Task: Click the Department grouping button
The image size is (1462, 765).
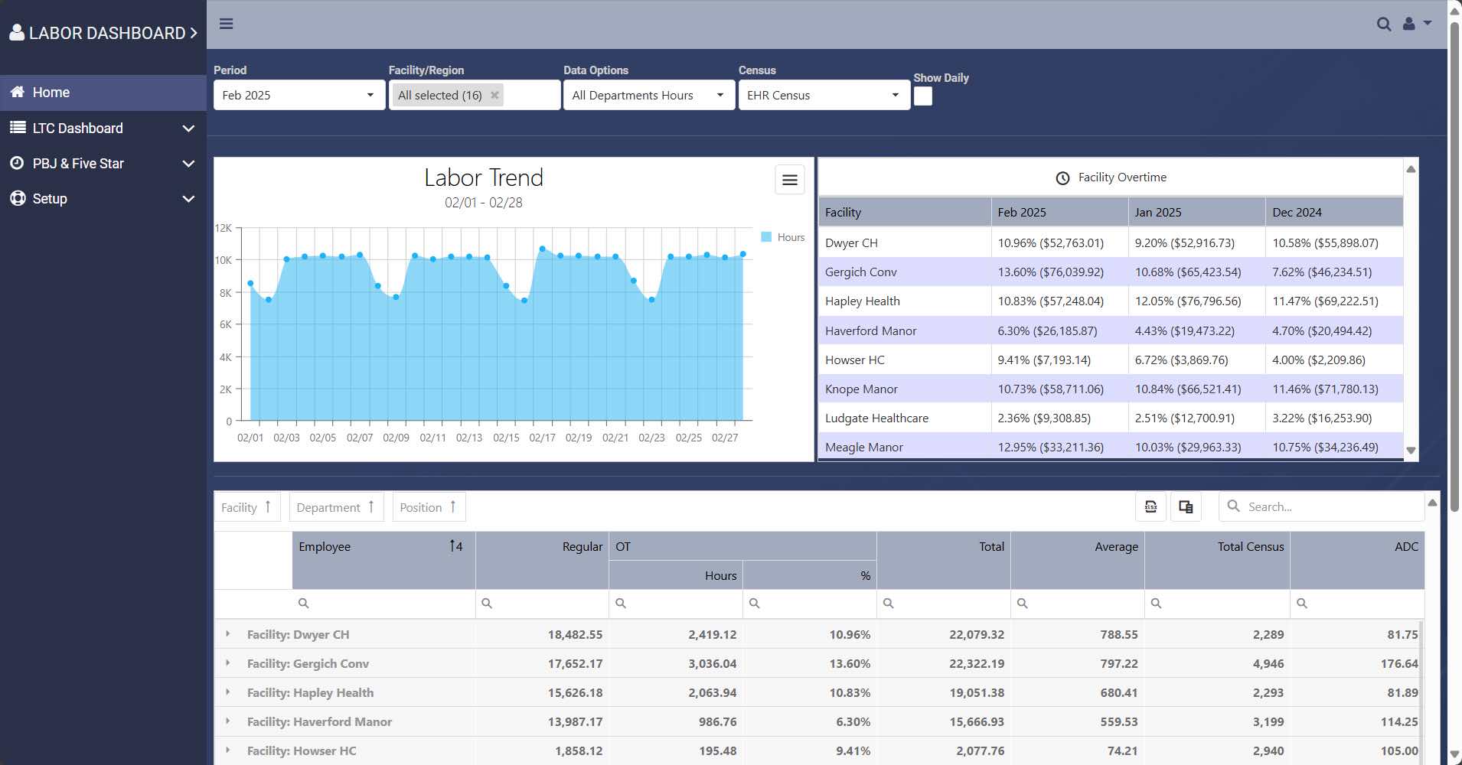Action: 335,507
